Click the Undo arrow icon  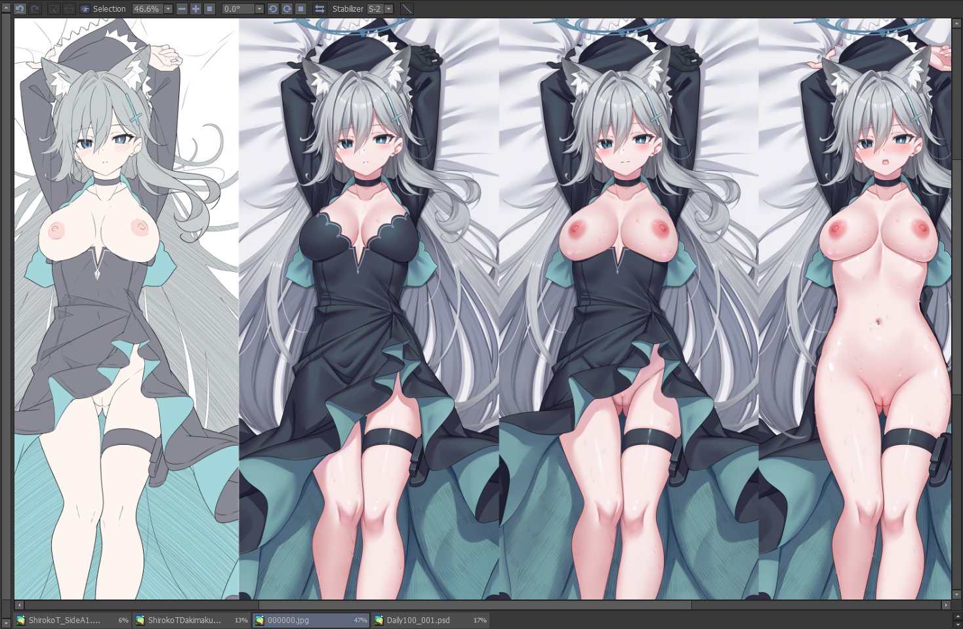click(20, 9)
